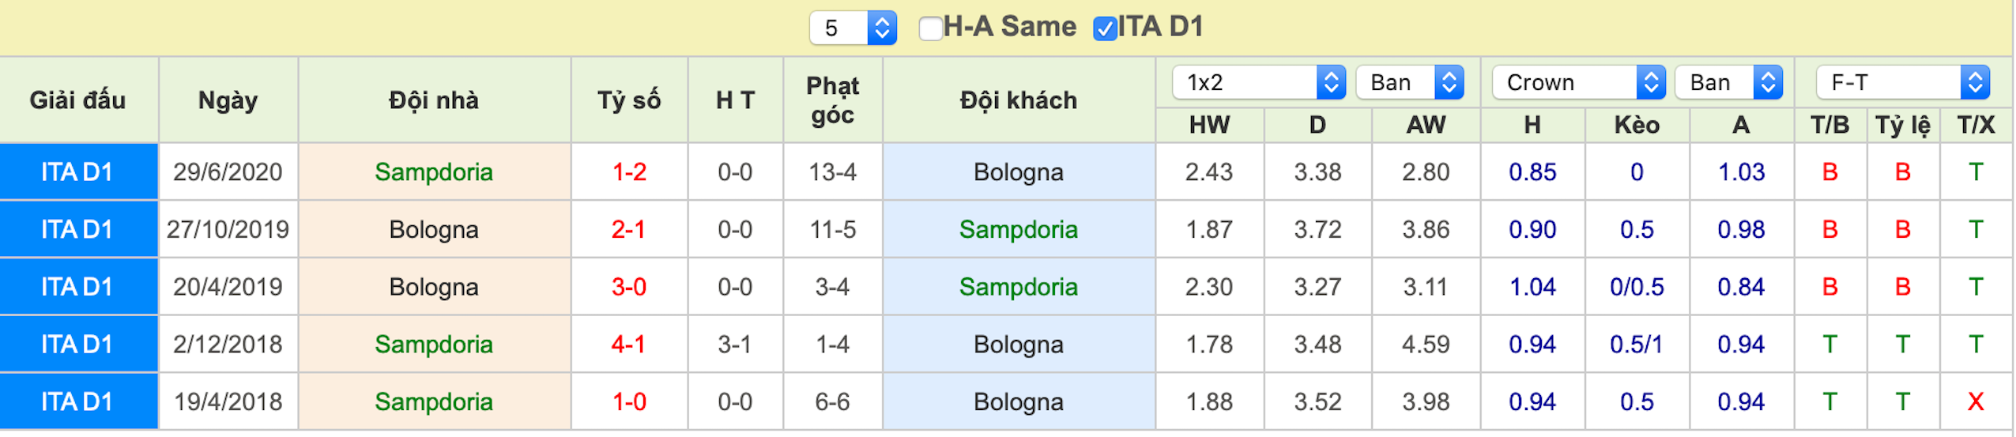Click Bologna home team on 20/4/2019

(434, 287)
